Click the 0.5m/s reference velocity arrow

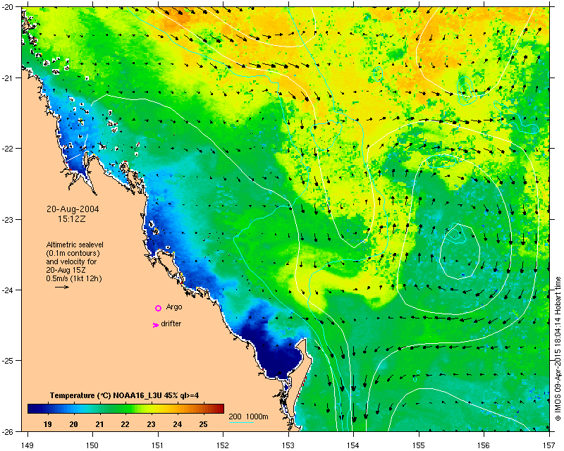(62, 287)
